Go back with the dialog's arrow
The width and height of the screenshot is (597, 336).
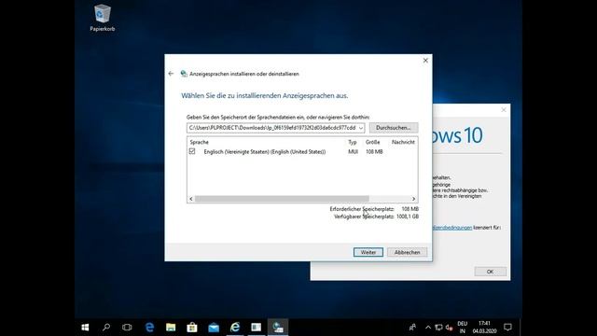tap(171, 74)
